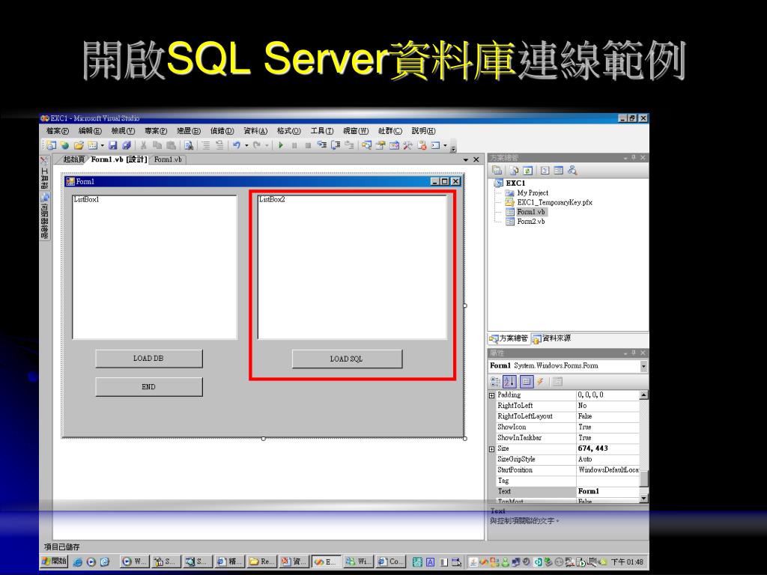Select My Project in Solution Explorer
This screenshot has width=767, height=575.
coord(533,193)
